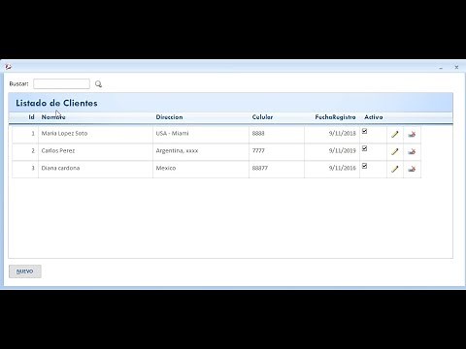Delete Maria Lopez Soto record icon
Screen dimensions: 466x349
412,134
